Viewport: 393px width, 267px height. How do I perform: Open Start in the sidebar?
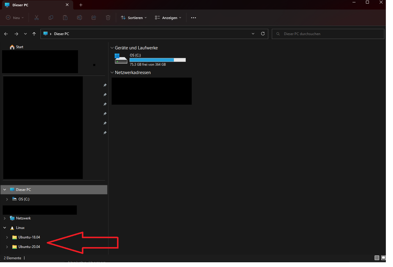[20, 47]
